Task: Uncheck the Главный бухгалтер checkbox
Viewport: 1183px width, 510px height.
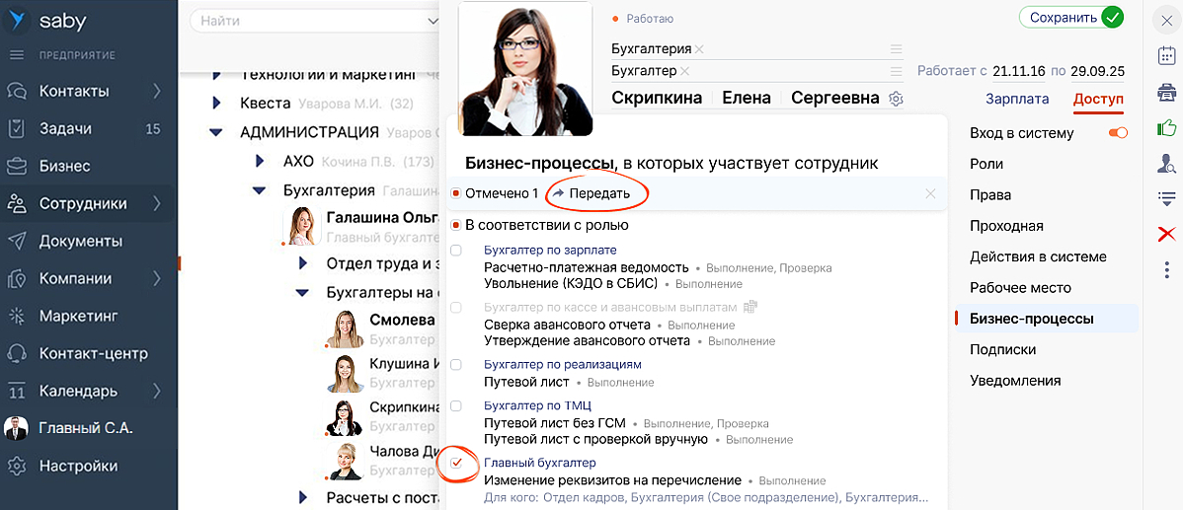Action: tap(456, 463)
